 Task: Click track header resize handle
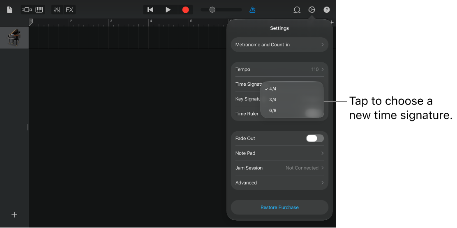pos(28,127)
